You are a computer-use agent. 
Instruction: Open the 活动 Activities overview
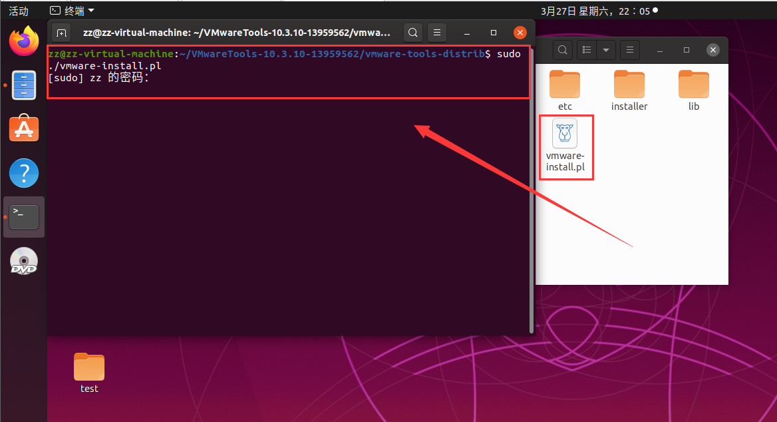pyautogui.click(x=19, y=11)
